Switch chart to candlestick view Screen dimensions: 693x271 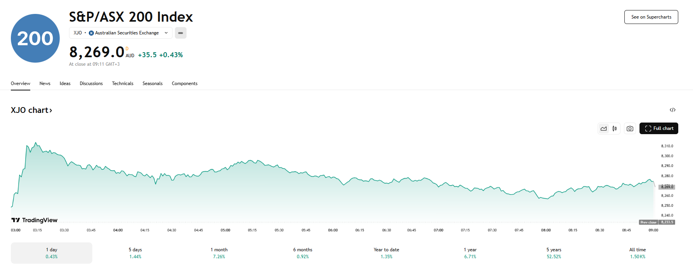tap(615, 128)
